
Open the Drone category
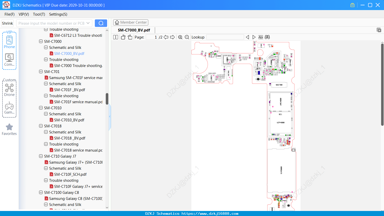click(x=9, y=90)
